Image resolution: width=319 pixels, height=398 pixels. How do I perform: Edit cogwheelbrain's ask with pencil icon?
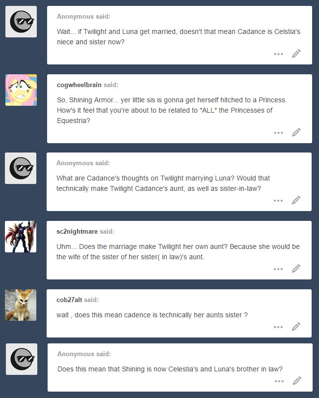tap(296, 132)
